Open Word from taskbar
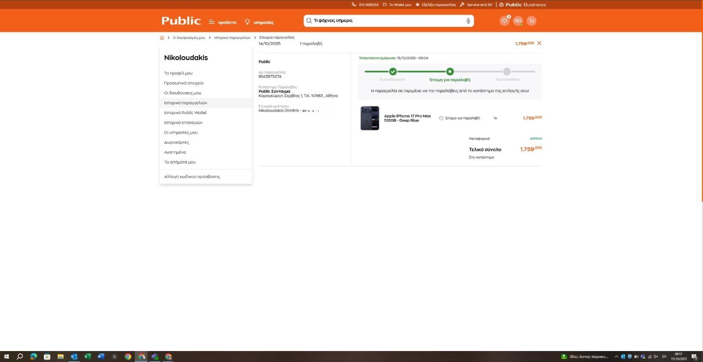 101,357
